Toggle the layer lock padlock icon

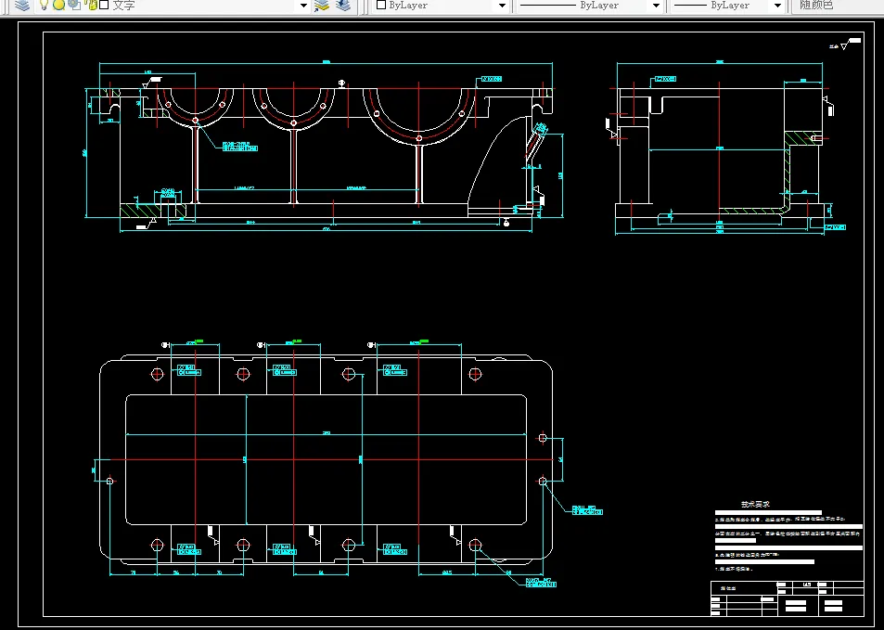coord(91,5)
